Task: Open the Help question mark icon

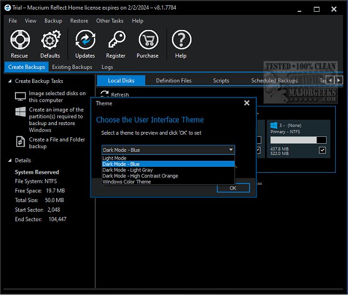Action: coord(181,40)
